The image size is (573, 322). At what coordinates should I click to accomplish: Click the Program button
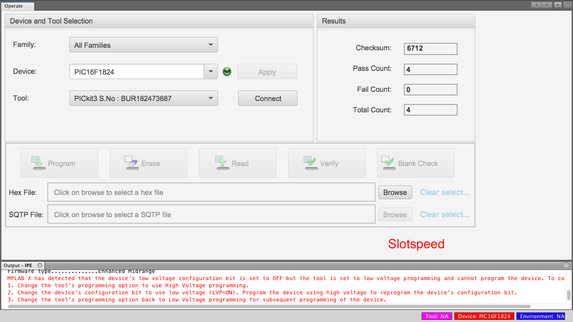[x=59, y=163]
